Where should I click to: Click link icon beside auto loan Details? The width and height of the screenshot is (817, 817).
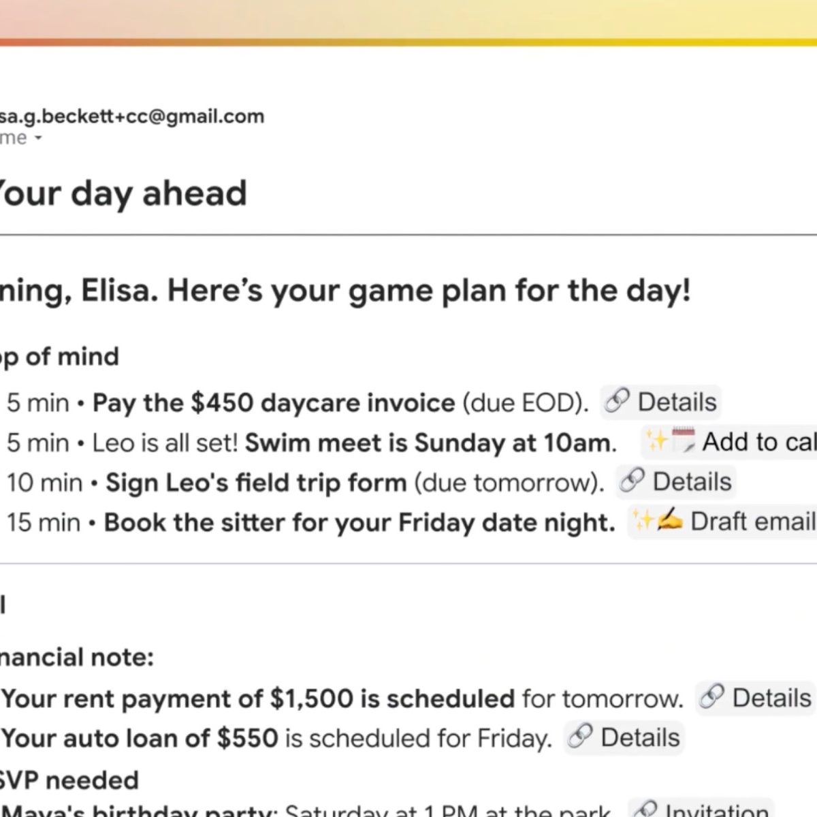click(x=580, y=737)
